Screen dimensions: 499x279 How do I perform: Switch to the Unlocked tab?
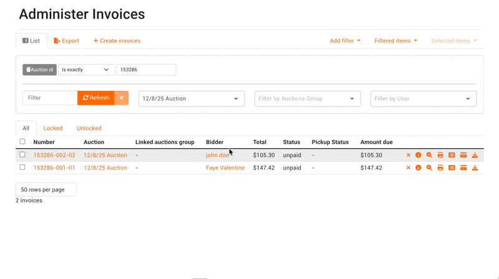89,128
